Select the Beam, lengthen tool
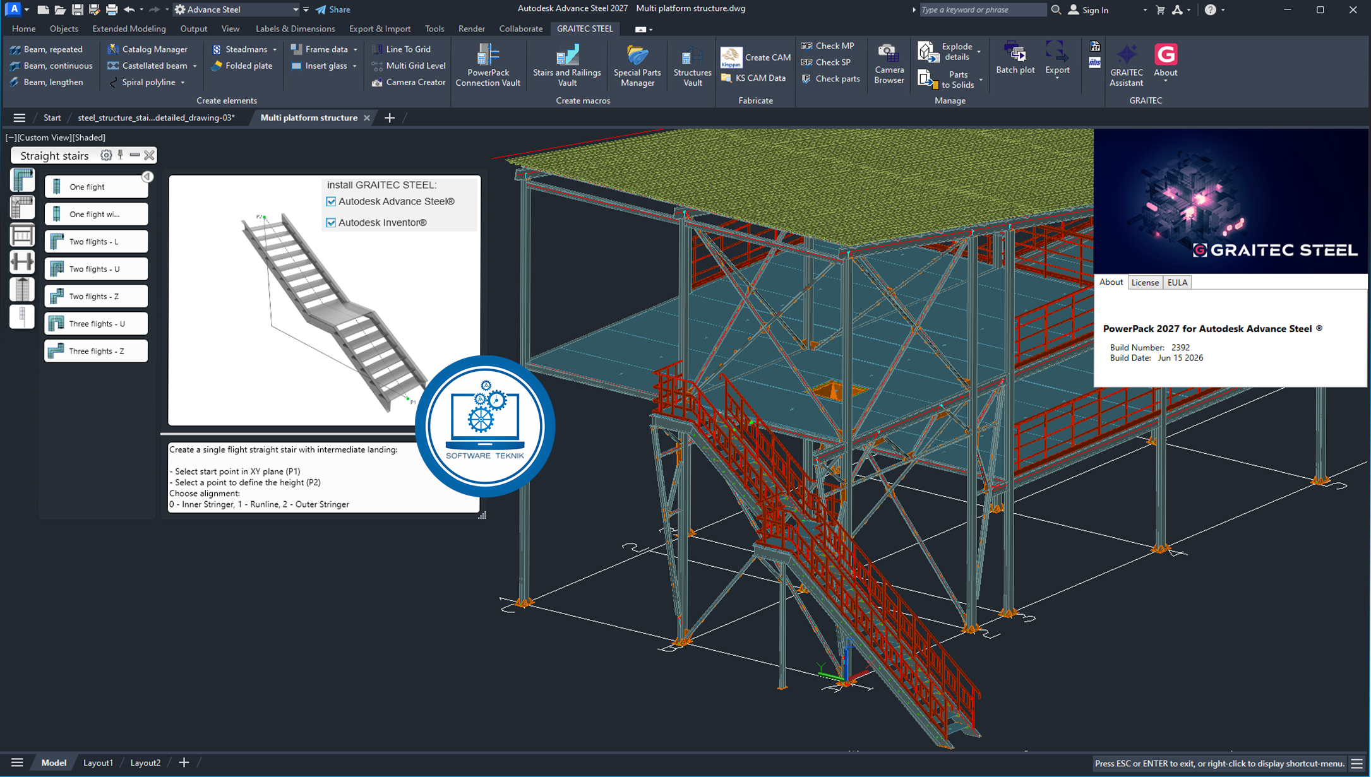The width and height of the screenshot is (1371, 777). tap(46, 82)
